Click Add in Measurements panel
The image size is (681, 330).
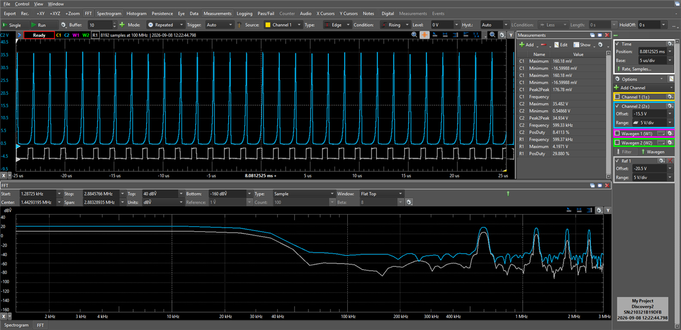526,45
